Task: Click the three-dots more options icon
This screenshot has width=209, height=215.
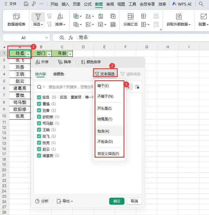Action: pyautogui.click(x=41, y=4)
